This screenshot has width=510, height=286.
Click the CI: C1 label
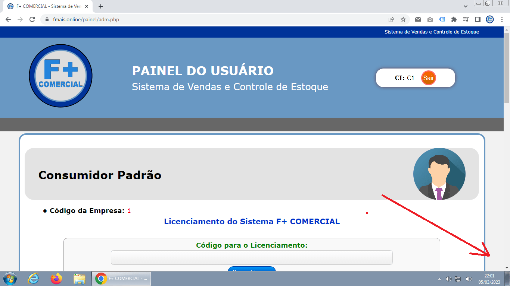click(x=405, y=78)
